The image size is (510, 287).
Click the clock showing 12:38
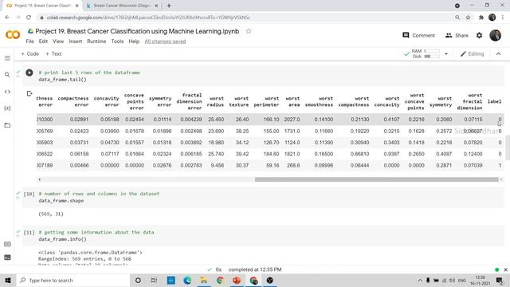480,277
